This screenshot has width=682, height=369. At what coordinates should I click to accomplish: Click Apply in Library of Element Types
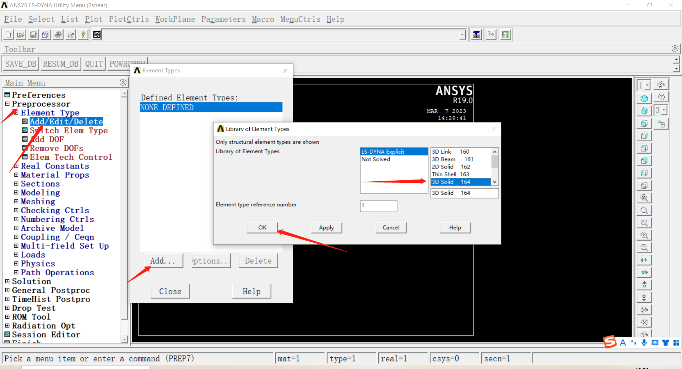(326, 227)
